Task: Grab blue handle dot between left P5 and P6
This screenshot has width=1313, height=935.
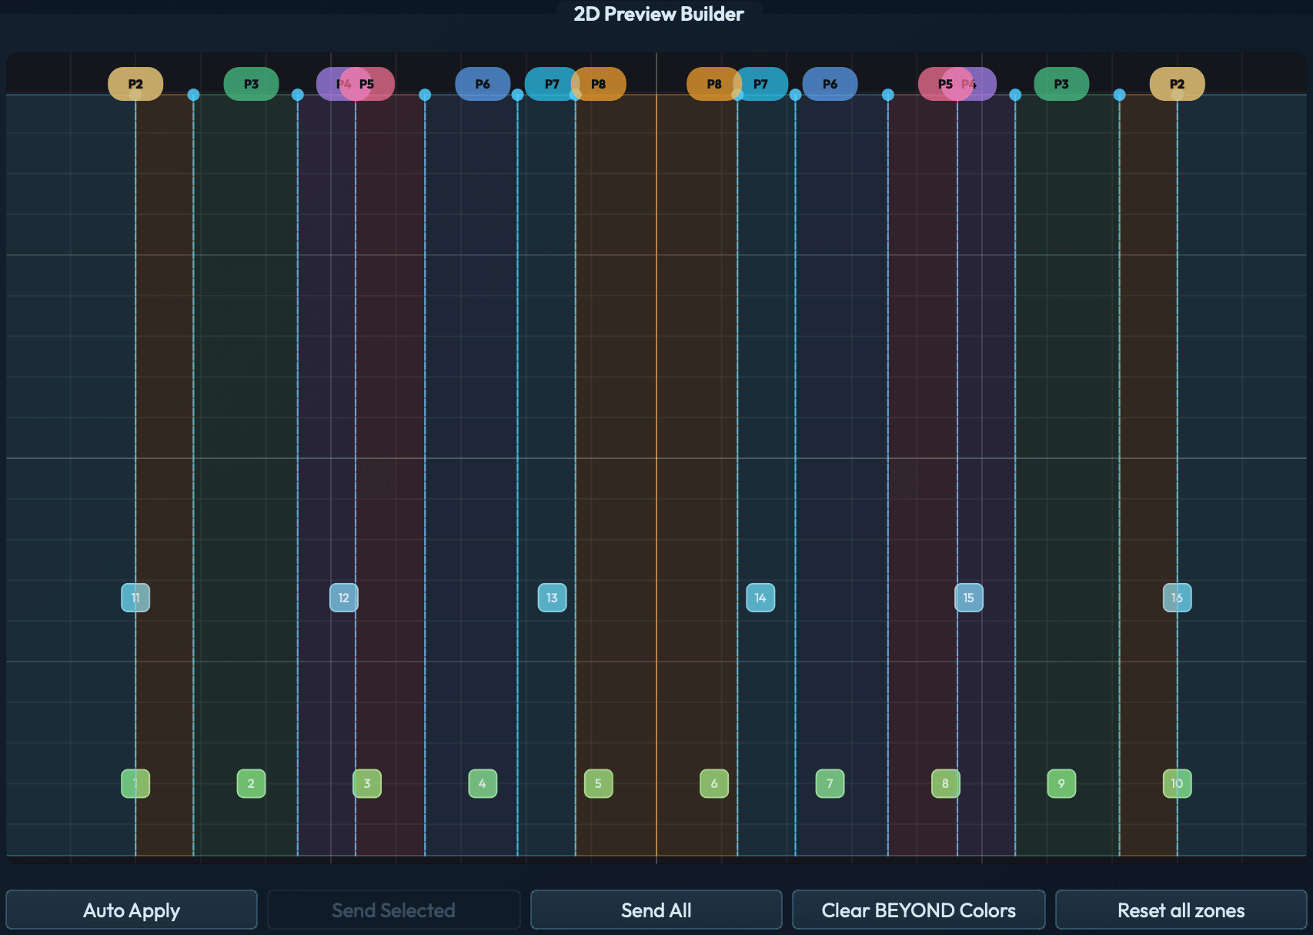Action: pos(425,95)
